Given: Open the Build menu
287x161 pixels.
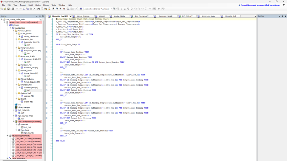Looking at the screenshot, I should 30,5.
